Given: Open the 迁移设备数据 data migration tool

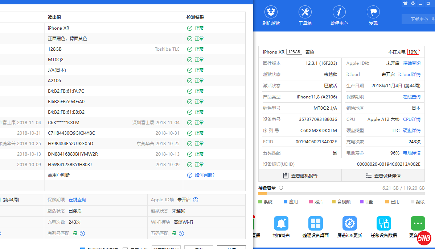Looking at the screenshot, I should pos(383,226).
